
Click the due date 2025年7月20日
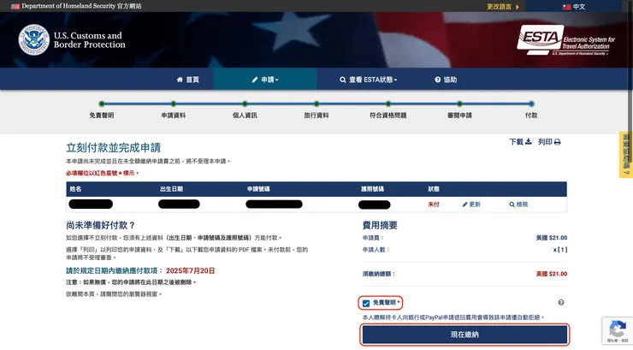190,270
